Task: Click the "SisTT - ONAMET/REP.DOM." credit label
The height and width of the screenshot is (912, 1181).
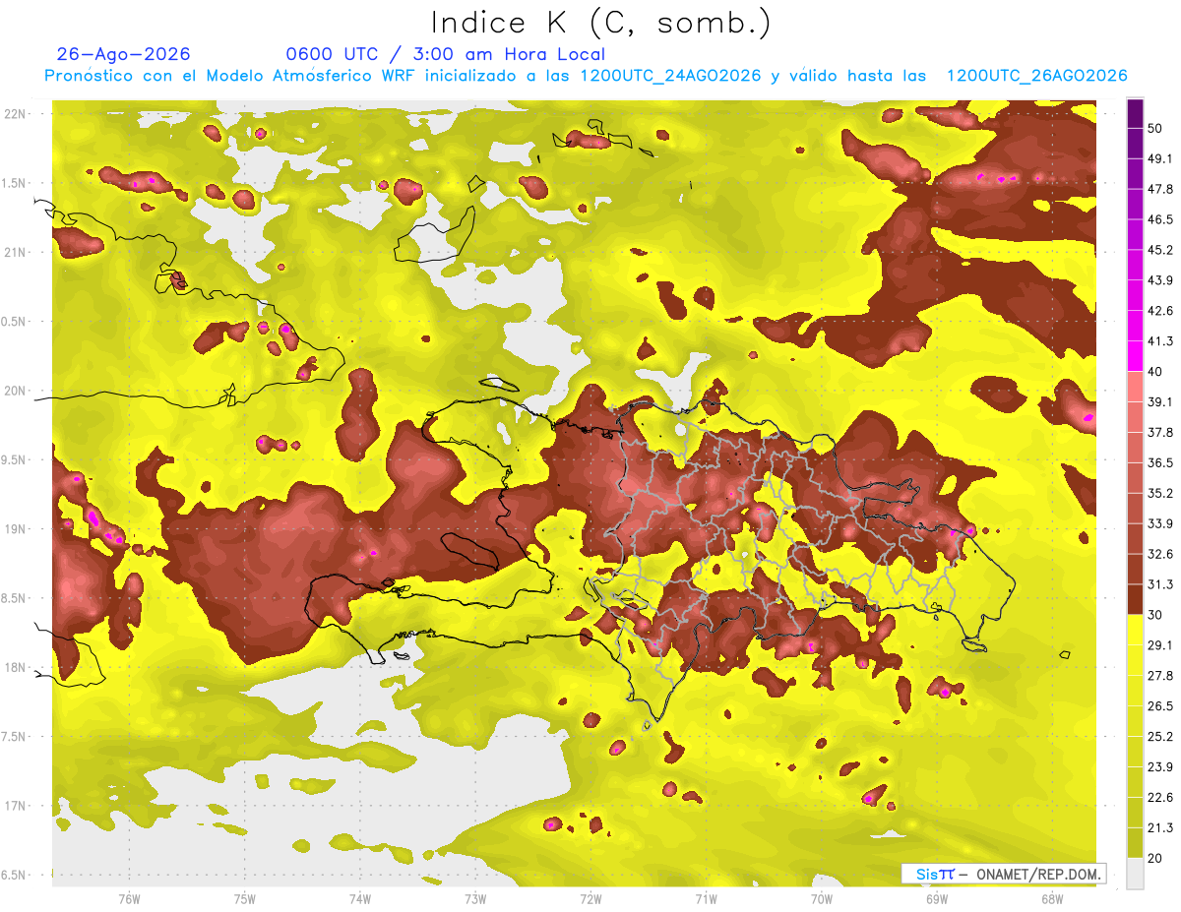Action: [1003, 875]
